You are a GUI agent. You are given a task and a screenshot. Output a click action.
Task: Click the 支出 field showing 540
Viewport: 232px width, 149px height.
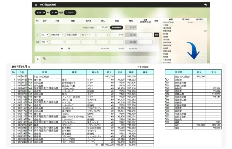(117, 35)
